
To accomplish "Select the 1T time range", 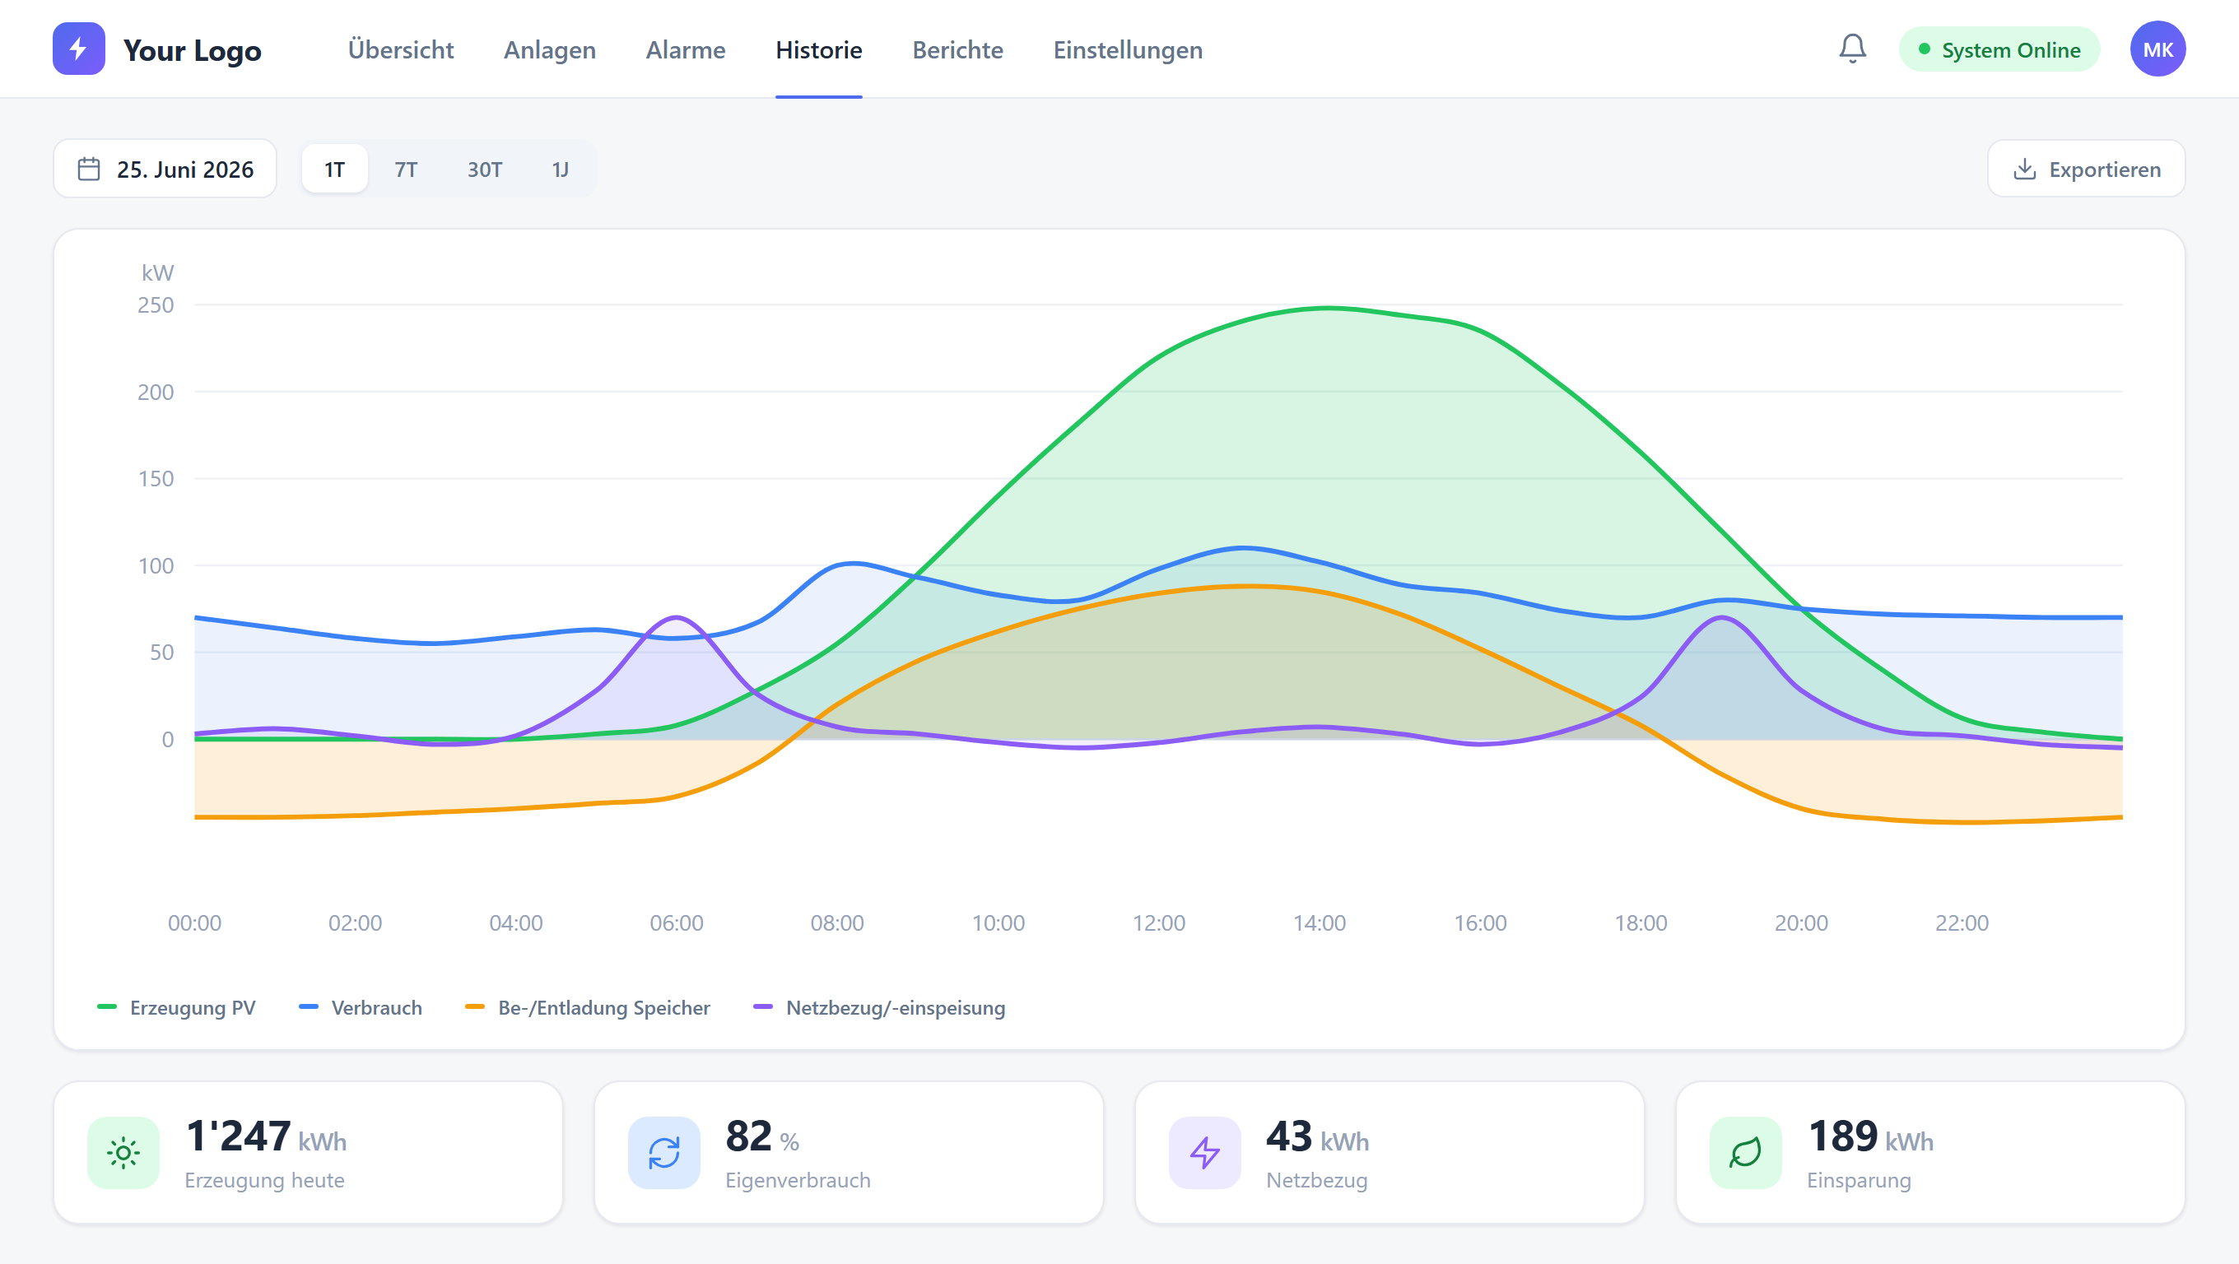I will pos(335,169).
